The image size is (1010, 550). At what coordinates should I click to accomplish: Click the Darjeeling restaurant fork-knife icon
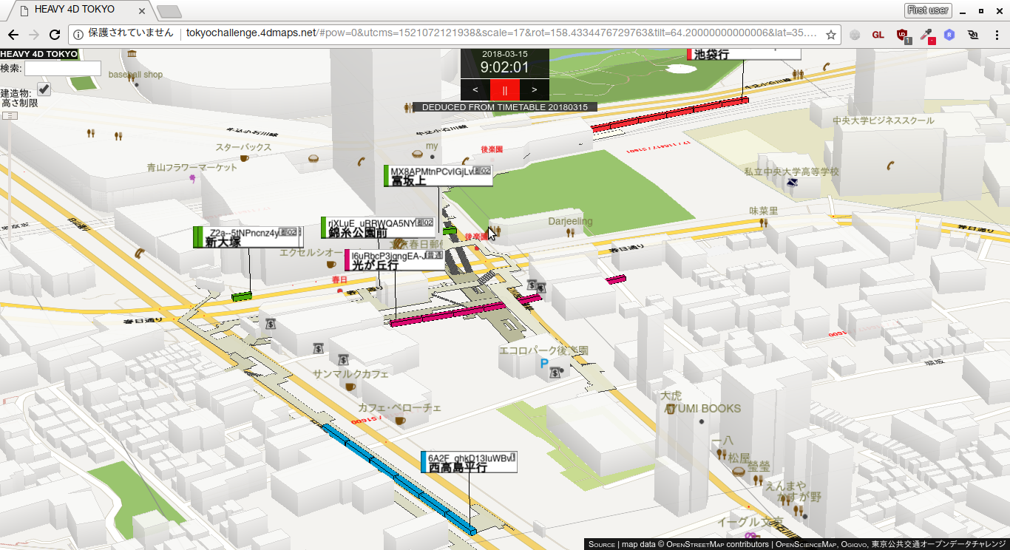pyautogui.click(x=570, y=232)
